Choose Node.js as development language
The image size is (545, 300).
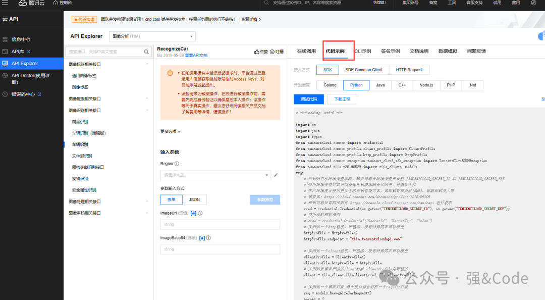click(426, 85)
